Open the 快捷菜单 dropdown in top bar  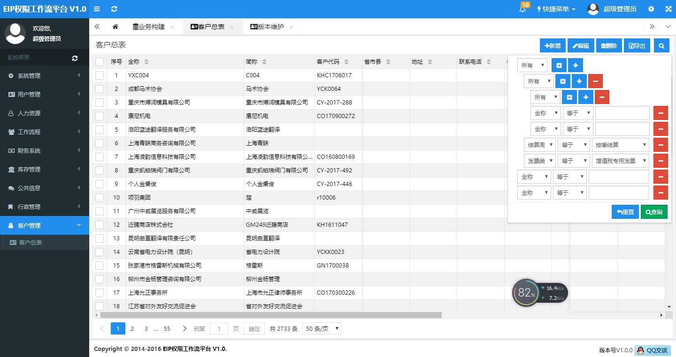click(x=556, y=8)
